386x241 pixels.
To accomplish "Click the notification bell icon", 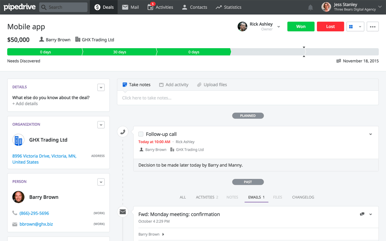I will point(310,7).
